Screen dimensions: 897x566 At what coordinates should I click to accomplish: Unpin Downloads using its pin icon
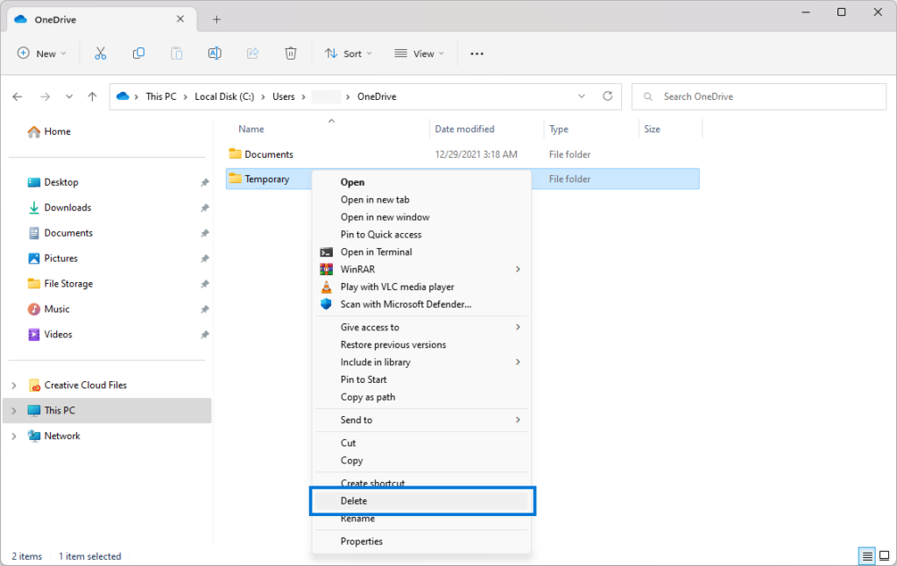click(x=204, y=208)
